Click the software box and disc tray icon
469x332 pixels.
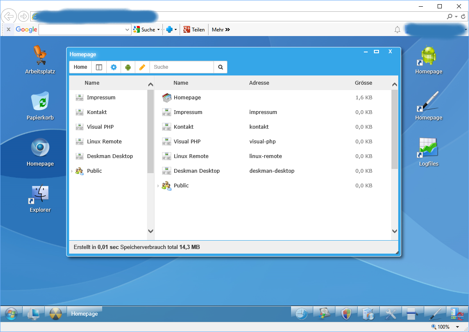point(368,314)
